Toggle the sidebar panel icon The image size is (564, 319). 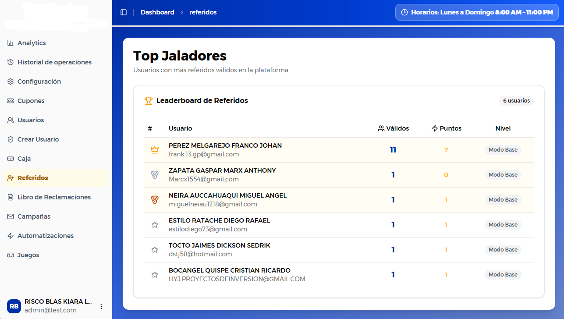coord(124,12)
